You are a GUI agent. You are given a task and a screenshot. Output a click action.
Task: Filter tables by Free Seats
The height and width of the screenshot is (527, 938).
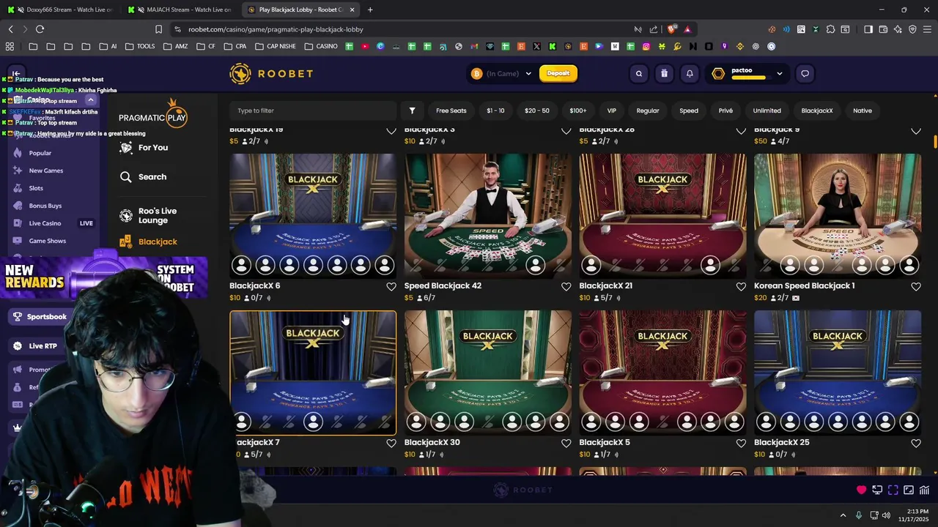tap(451, 111)
